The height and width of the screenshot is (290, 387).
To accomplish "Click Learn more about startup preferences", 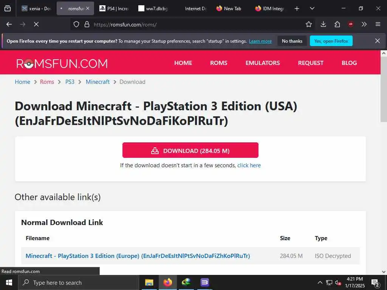I will point(260,41).
